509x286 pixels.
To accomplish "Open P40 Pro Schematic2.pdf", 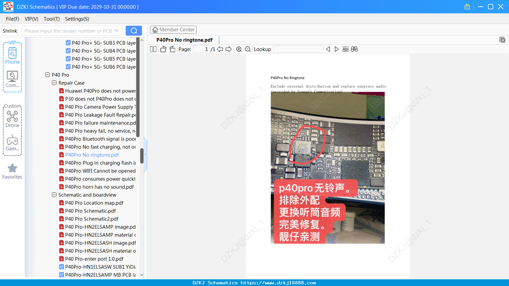I will (92, 219).
